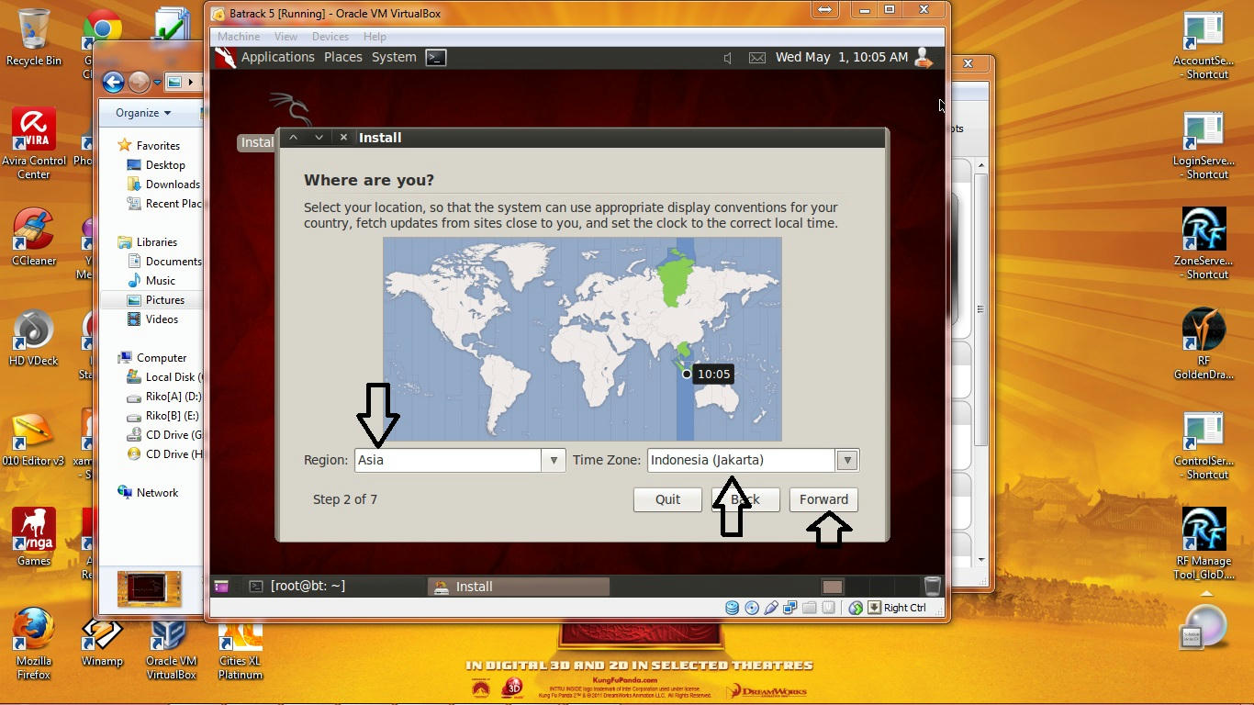Open the Organize dropdown in Explorer
The image size is (1254, 705).
coord(143,113)
